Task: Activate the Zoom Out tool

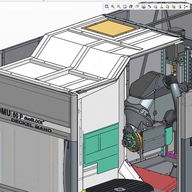Action: click(119, 6)
